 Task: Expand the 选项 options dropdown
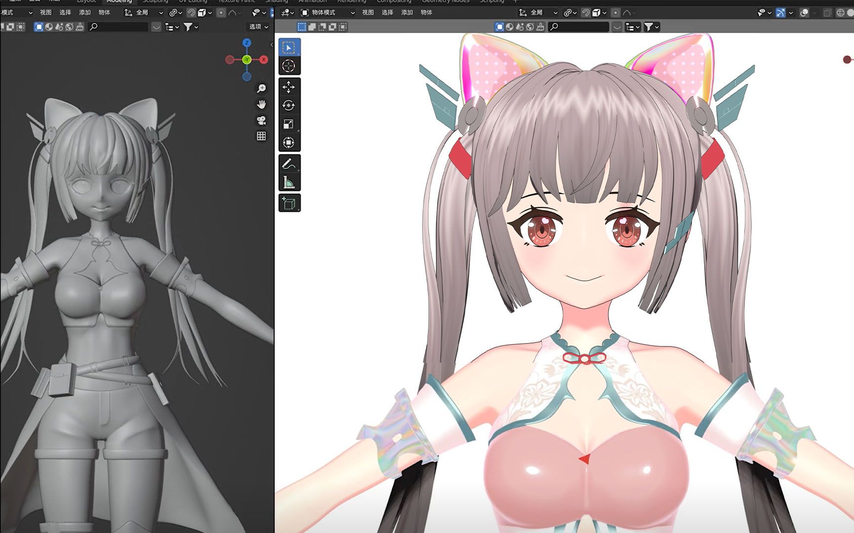click(258, 27)
